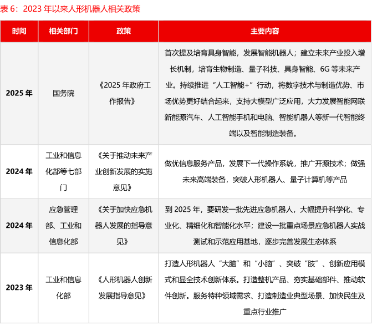
Task: Click the content cell starting with 做优信息服务产品
Action: tap(264, 171)
